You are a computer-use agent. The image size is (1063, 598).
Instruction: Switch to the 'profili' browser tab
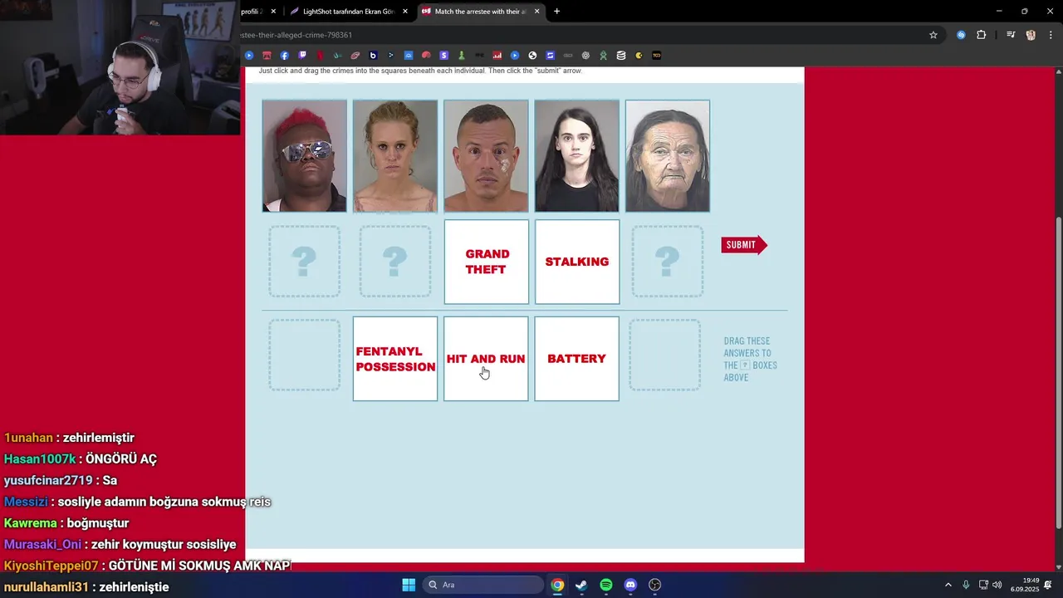(x=251, y=12)
